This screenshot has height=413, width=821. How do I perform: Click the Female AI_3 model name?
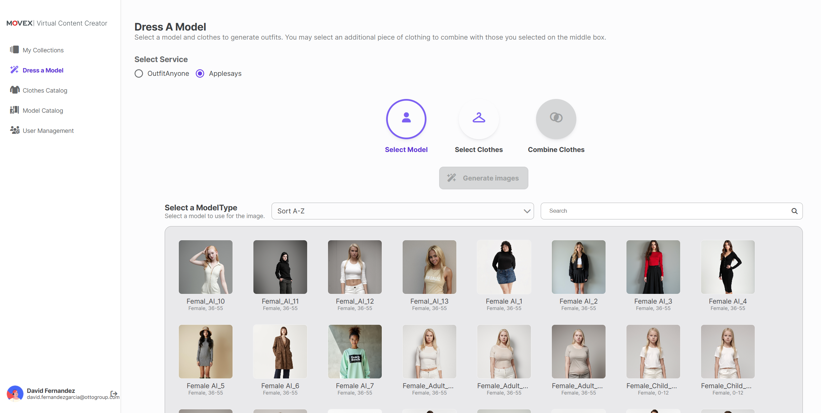[653, 301]
